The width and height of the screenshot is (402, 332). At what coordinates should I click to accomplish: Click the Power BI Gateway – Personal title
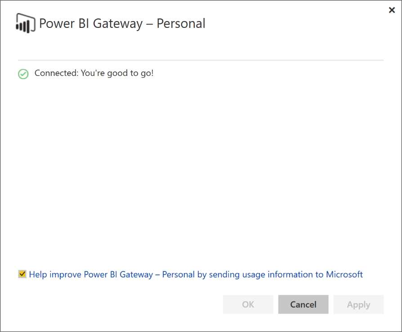click(x=122, y=23)
